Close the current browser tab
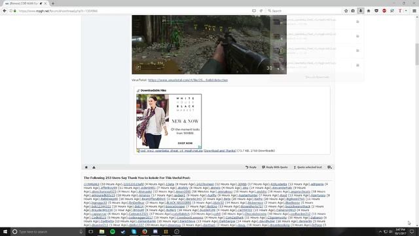This screenshot has width=419, height=236. [45, 3]
